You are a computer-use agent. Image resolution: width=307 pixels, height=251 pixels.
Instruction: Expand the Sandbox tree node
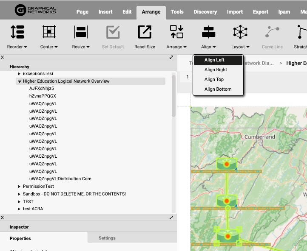(19, 194)
